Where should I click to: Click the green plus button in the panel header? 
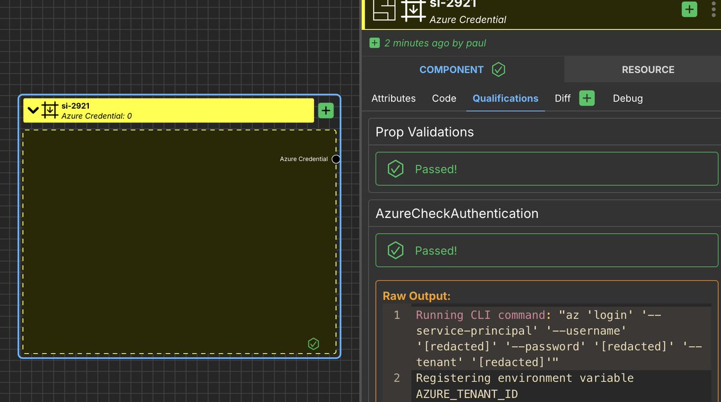(689, 9)
